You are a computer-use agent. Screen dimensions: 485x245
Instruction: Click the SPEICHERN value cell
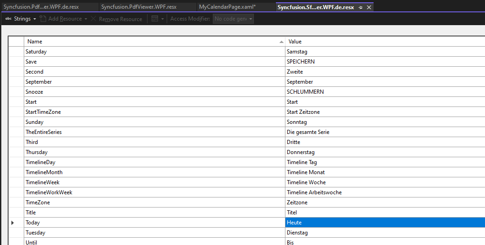385,62
